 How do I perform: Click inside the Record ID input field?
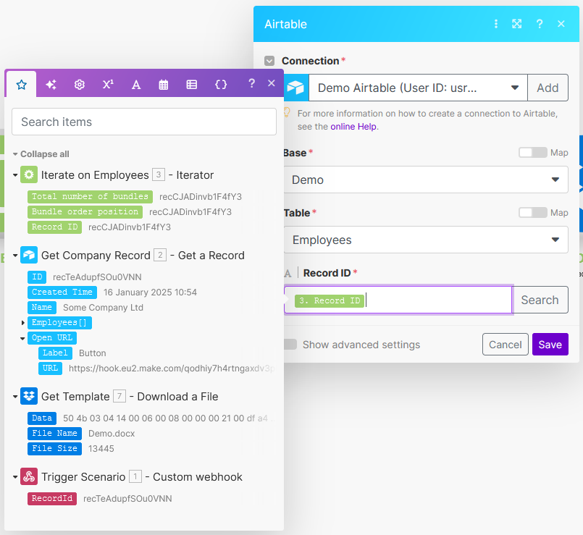tap(398, 300)
